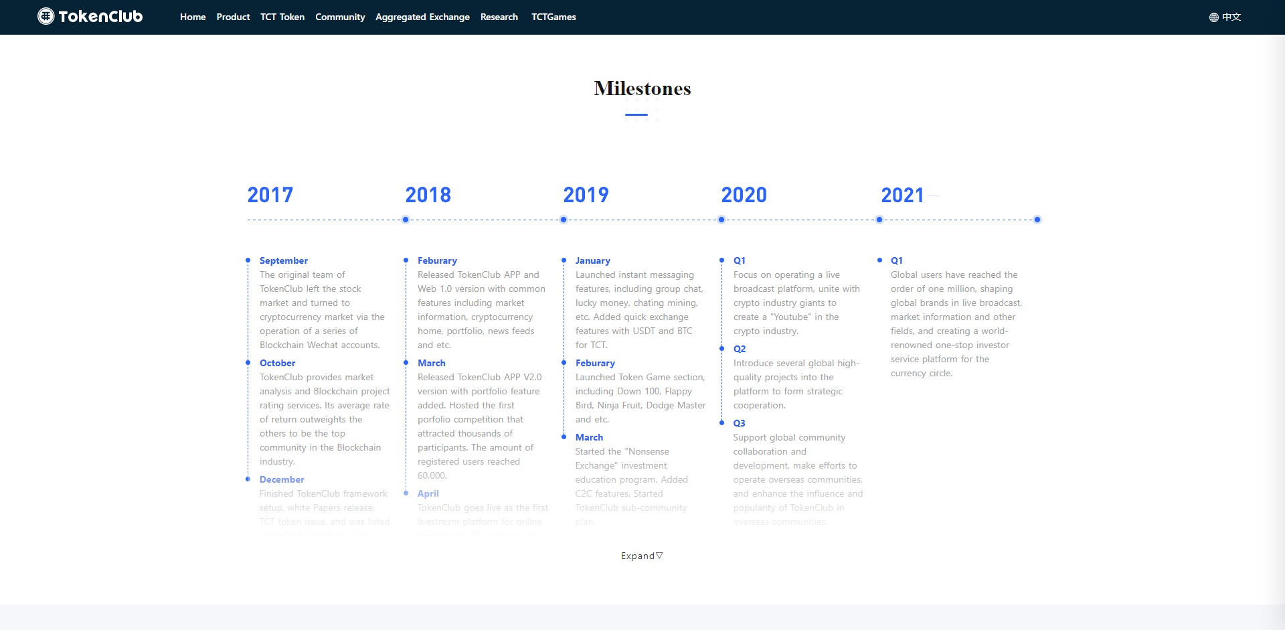
Task: Click the April entry under 2018
Action: coord(428,493)
